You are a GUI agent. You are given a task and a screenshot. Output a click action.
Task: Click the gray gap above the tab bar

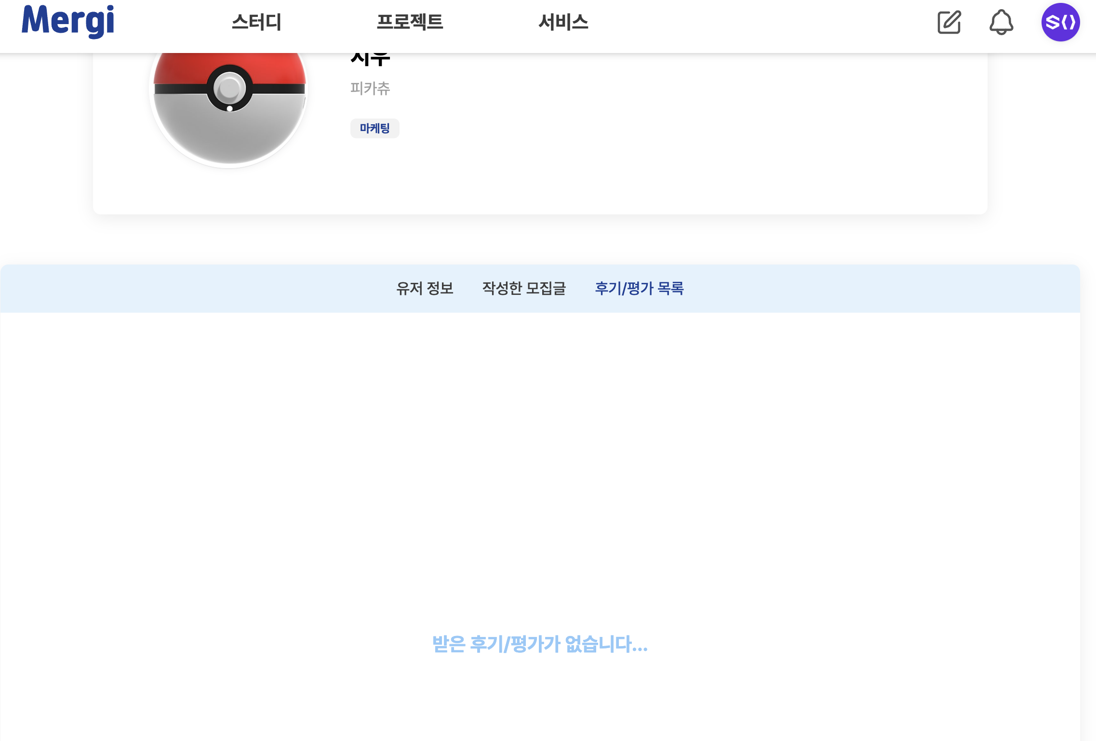point(540,239)
